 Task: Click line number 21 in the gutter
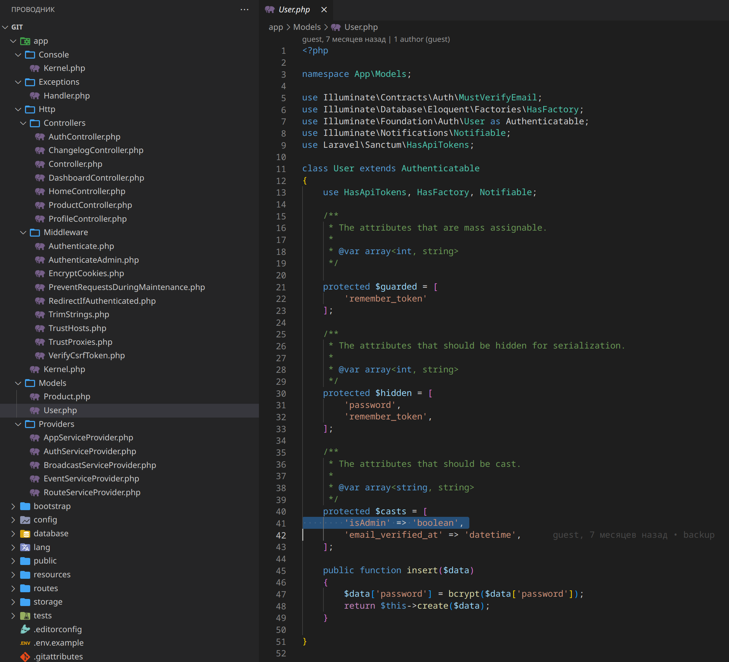coord(281,287)
